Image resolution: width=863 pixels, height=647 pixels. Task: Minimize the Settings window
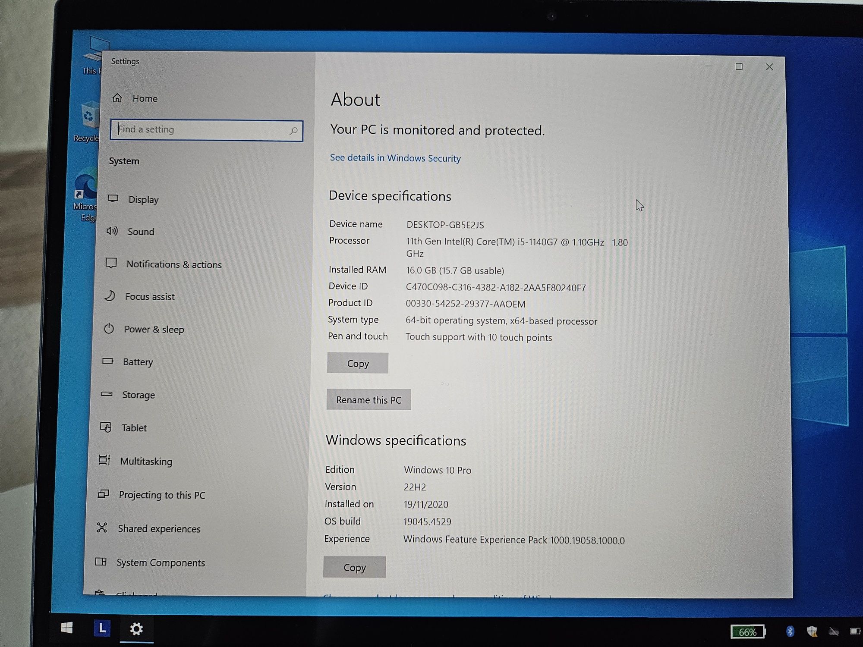click(709, 66)
